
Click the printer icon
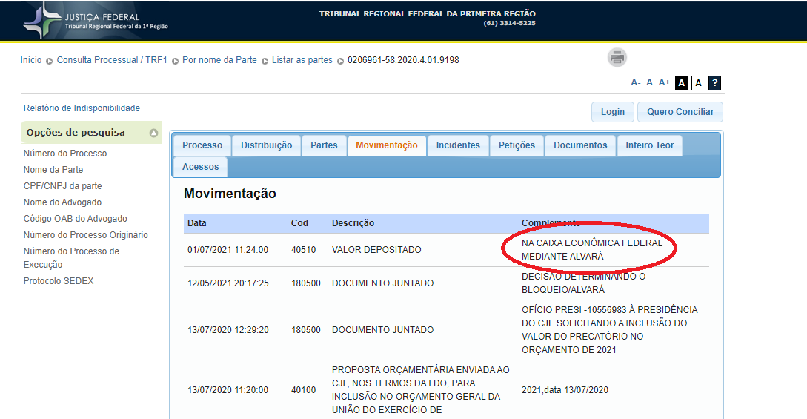pos(617,57)
